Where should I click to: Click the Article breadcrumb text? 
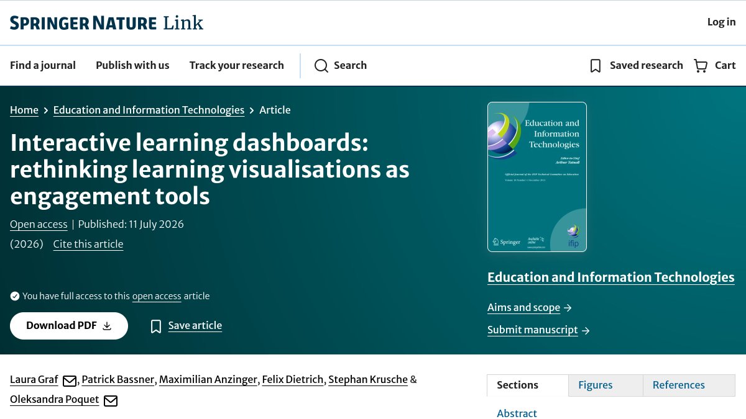click(x=275, y=110)
